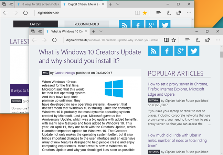Screen dimensions: 223x155
Task: Click the front window vertical scrollbar thumb
Action: coord(221,55)
